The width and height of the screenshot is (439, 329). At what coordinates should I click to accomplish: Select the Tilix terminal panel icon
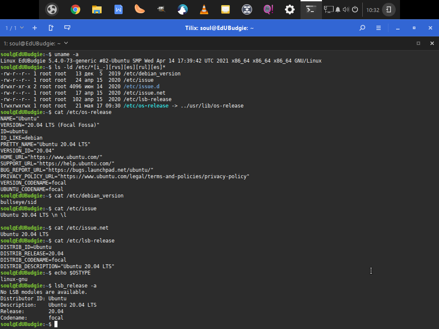[311, 9]
